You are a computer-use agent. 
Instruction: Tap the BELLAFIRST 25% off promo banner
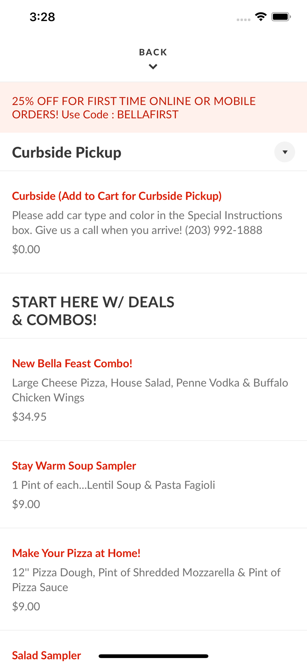click(134, 108)
